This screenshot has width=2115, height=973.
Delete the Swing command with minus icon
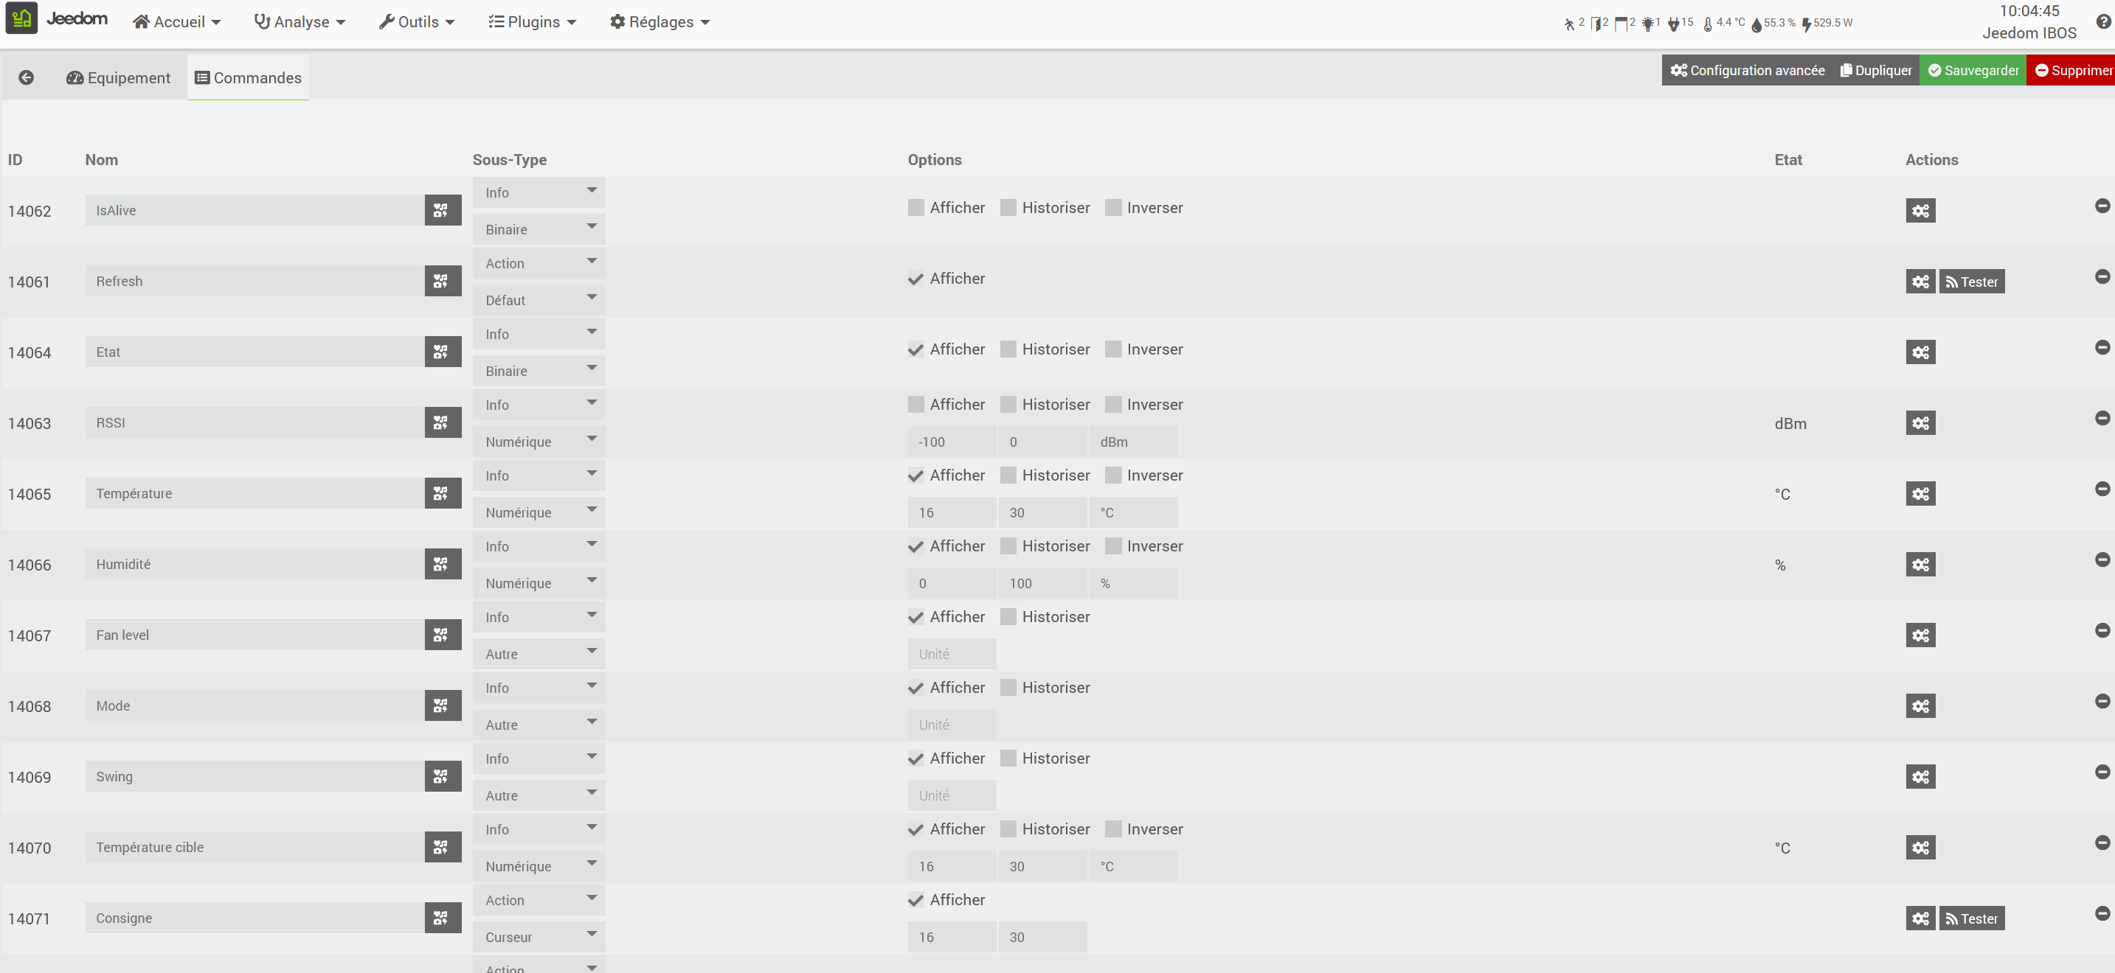(x=2102, y=772)
